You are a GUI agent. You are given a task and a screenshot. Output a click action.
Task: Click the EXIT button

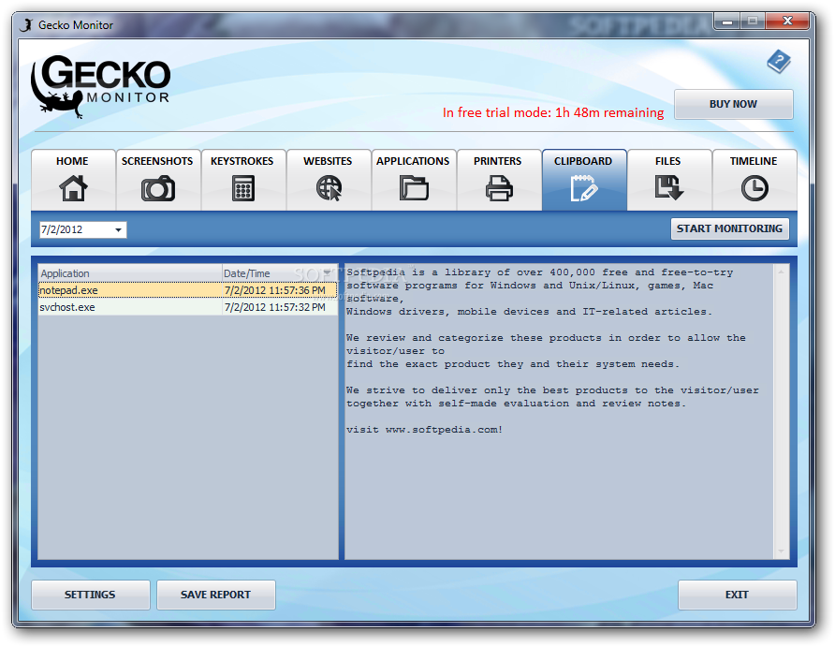737,595
